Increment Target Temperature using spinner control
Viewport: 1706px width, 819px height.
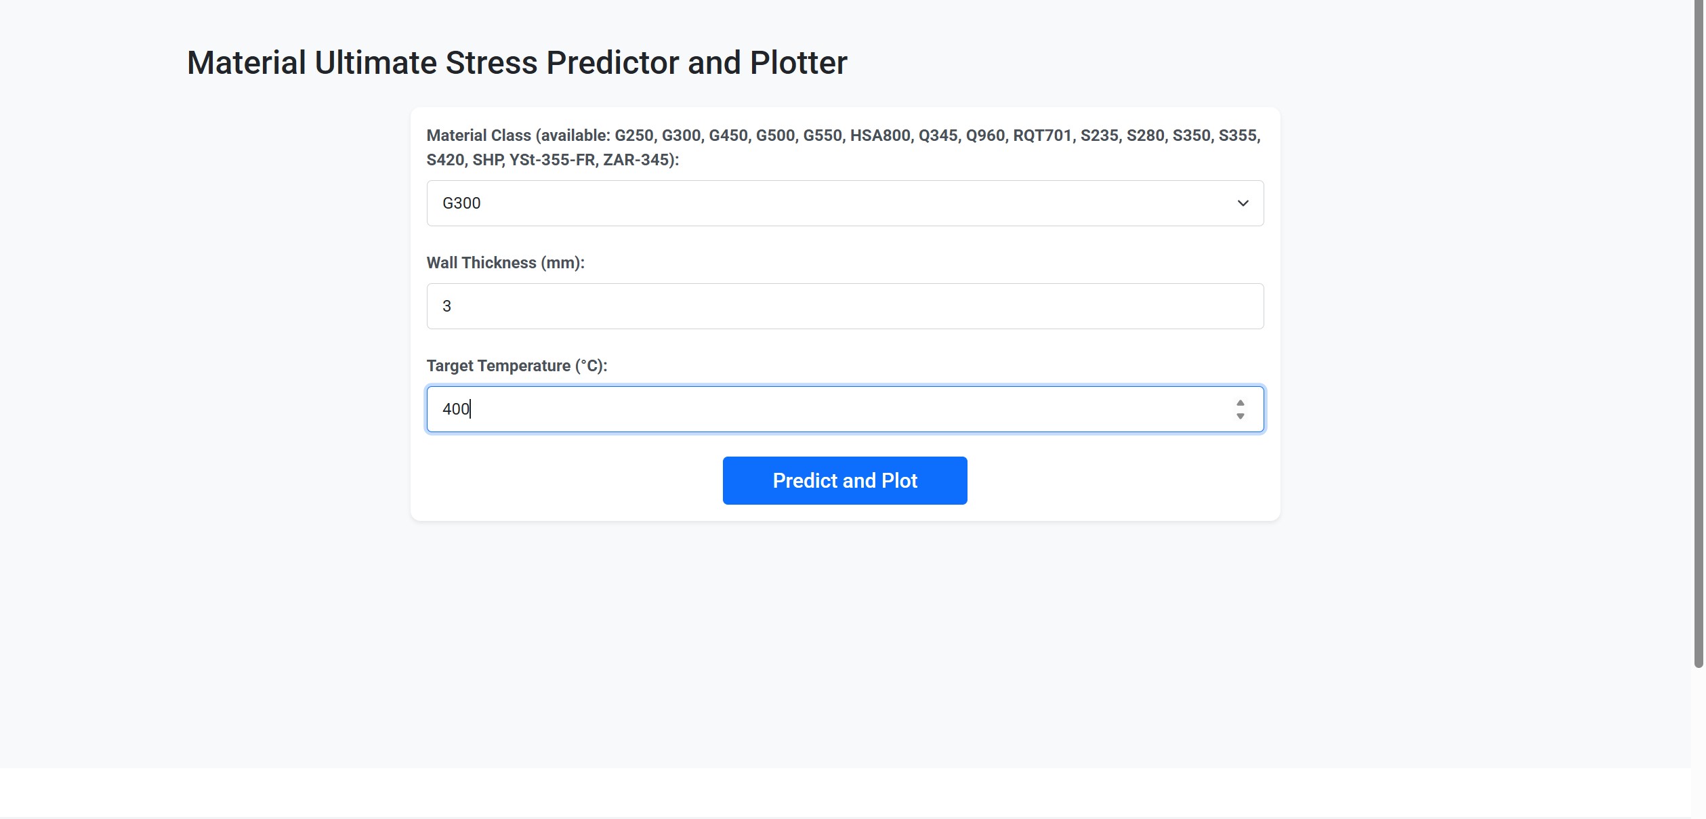click(x=1240, y=402)
